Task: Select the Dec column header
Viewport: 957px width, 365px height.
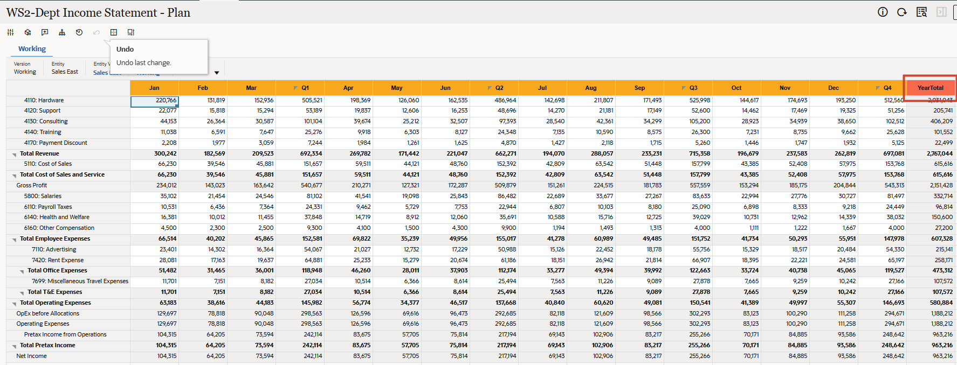Action: [x=834, y=88]
